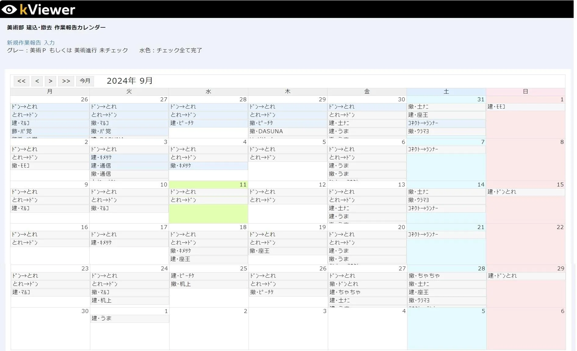577x351 pixels.
Task: Advance to next month with > button
Action: pyautogui.click(x=50, y=81)
